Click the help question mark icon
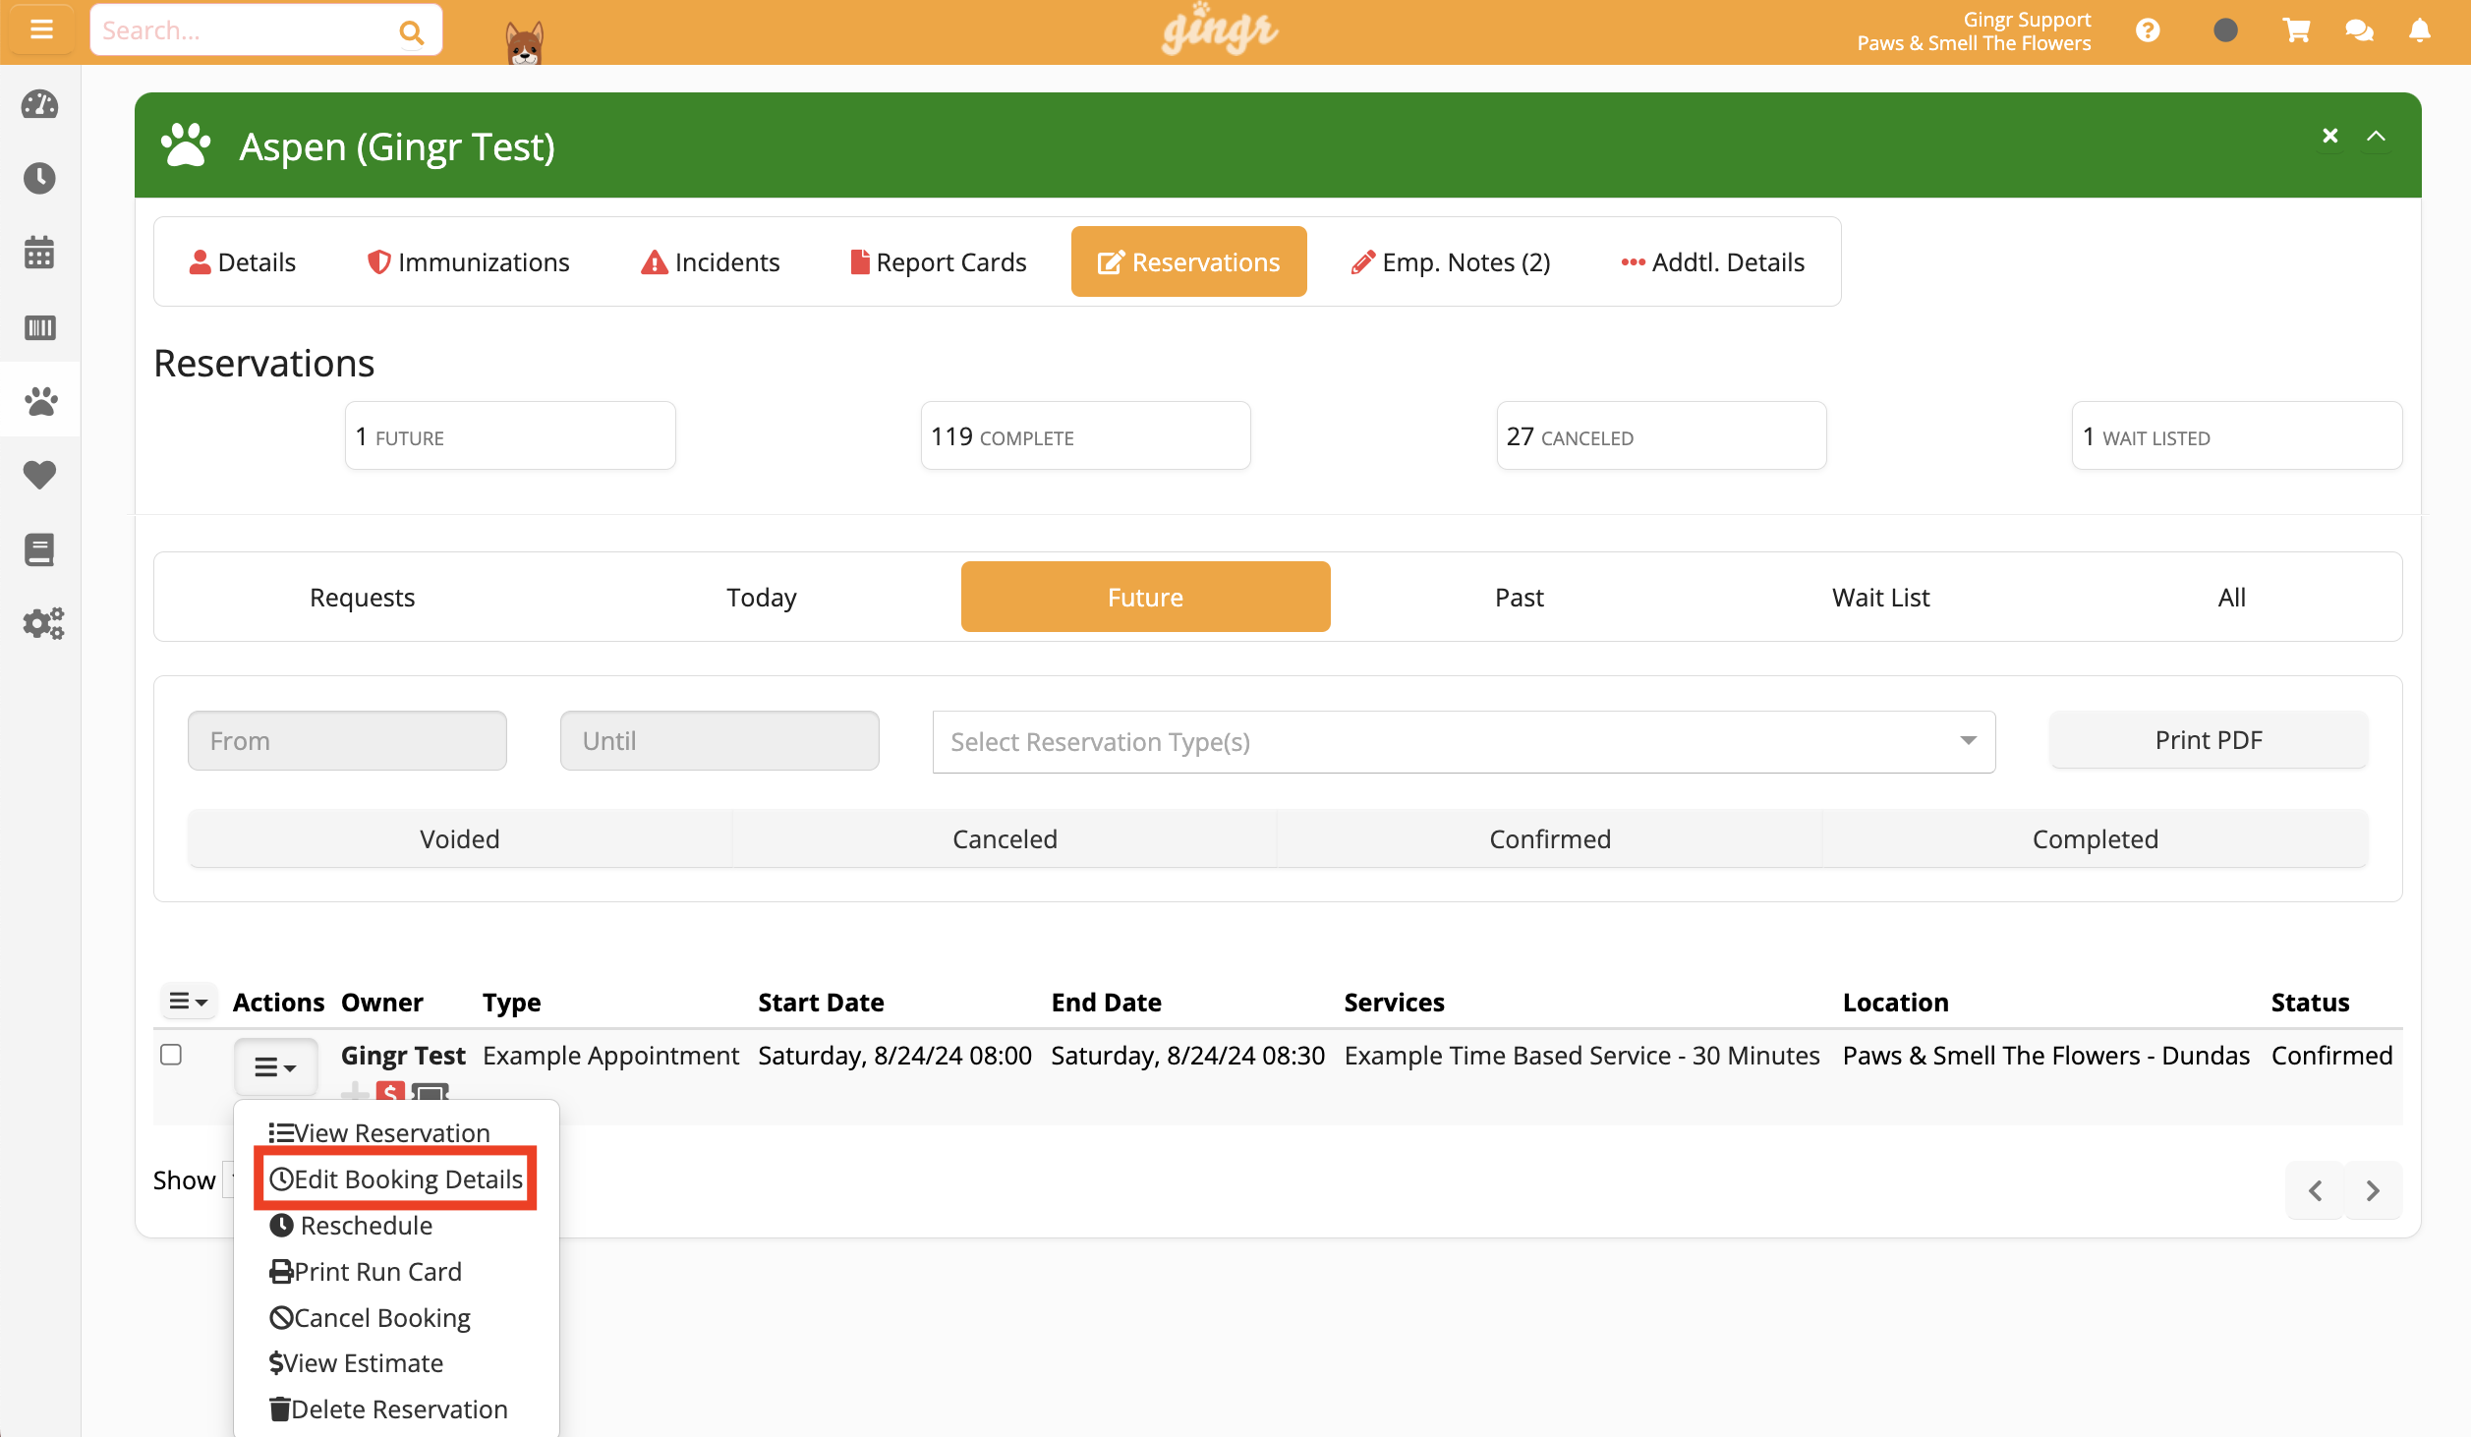2471x1437 pixels. point(2148,30)
